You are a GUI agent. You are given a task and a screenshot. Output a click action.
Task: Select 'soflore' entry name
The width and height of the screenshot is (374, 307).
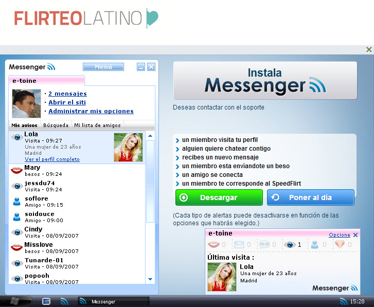[x=37, y=198]
